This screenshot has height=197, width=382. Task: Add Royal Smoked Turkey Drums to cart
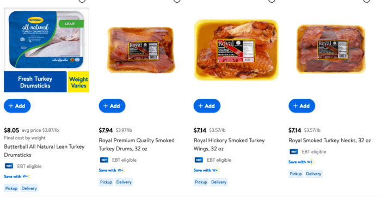112,106
